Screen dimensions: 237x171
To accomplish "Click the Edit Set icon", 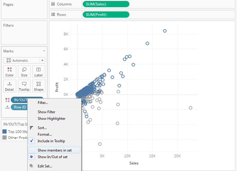I will click(x=31, y=166).
